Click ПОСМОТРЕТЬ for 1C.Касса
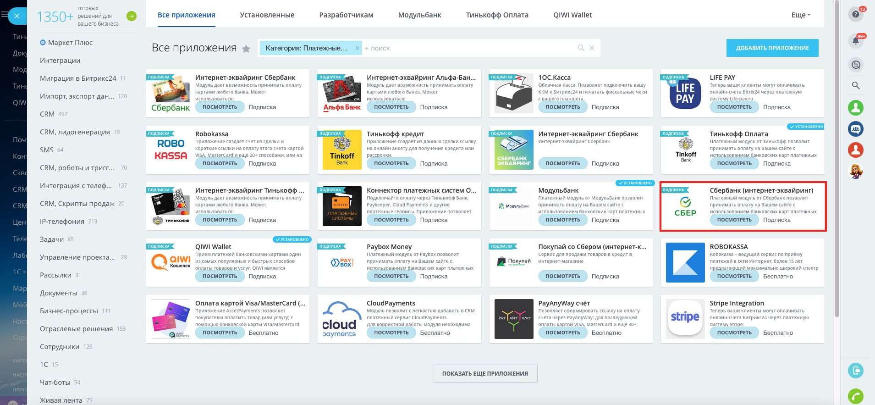 click(563, 107)
